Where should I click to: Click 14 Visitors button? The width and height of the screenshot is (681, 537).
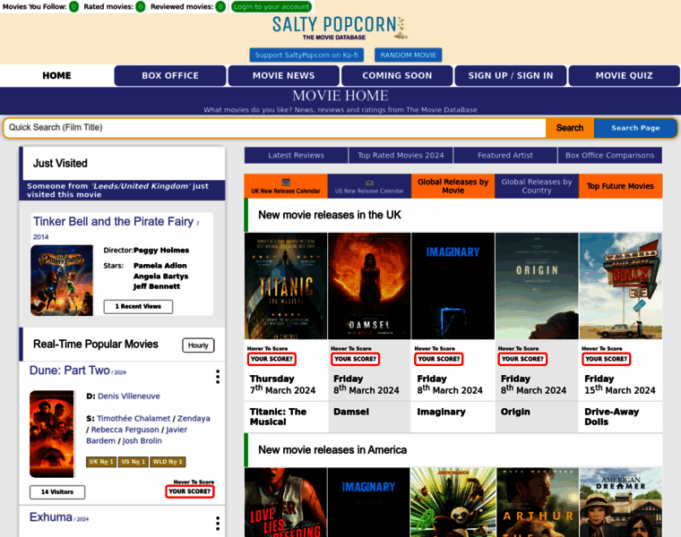click(57, 492)
